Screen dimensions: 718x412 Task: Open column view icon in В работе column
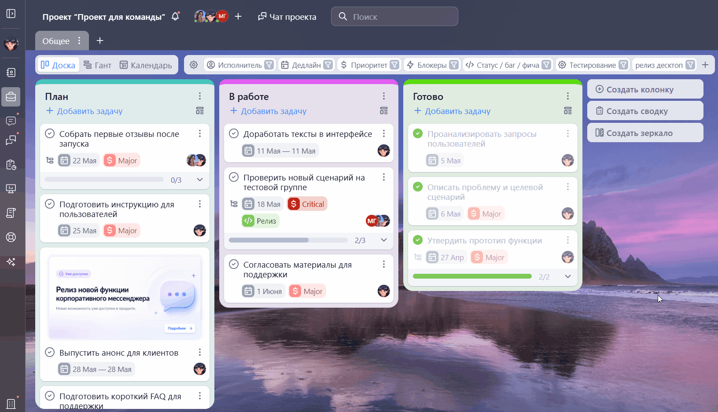click(x=384, y=110)
